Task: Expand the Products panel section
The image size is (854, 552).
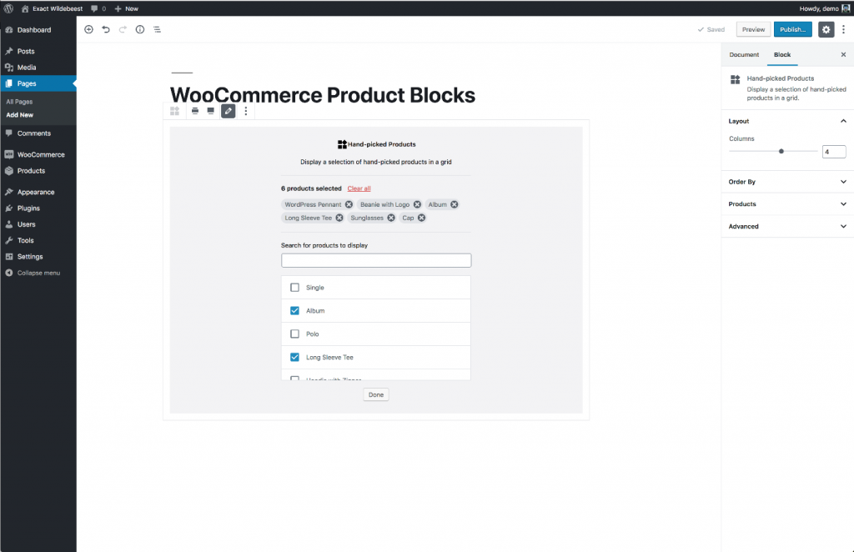Action: click(x=787, y=204)
